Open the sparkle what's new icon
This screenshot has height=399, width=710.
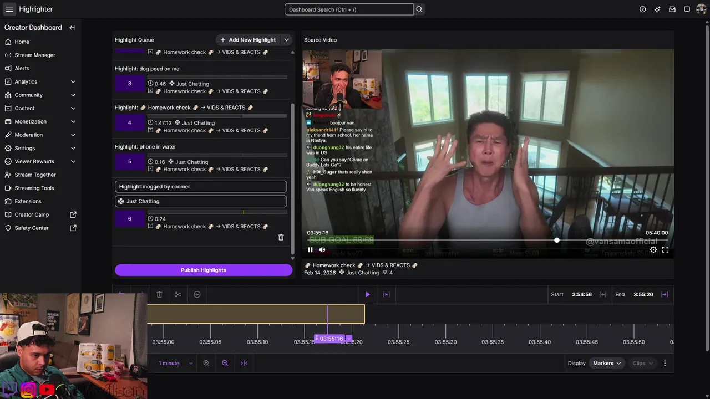point(657,9)
